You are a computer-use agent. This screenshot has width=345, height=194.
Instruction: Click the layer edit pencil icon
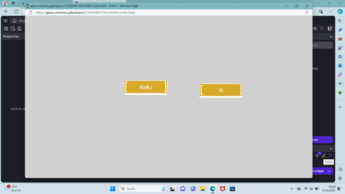pos(323,155)
